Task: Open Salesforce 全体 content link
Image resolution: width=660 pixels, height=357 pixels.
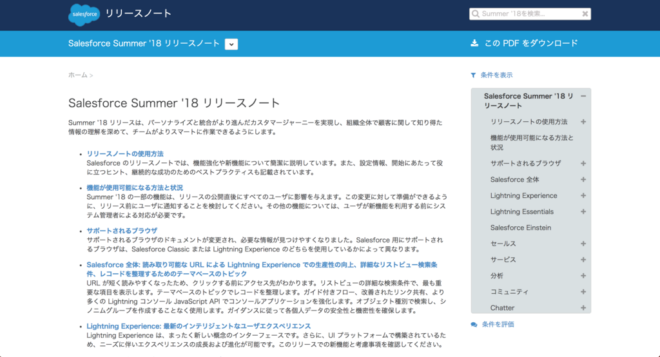Action: (262, 269)
